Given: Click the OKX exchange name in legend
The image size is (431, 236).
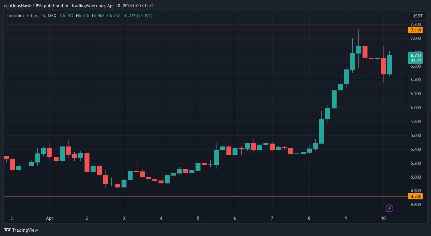Looking at the screenshot, I should click(52, 16).
